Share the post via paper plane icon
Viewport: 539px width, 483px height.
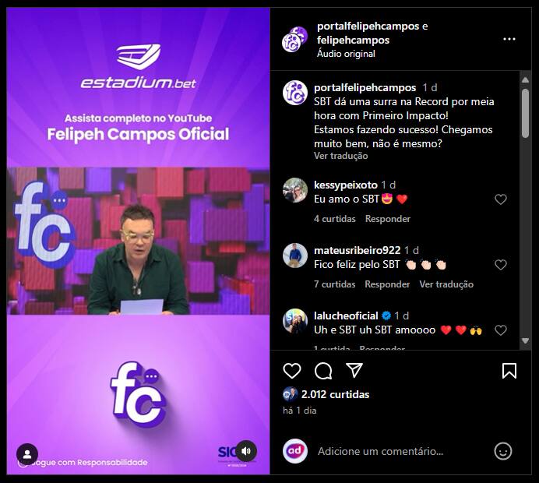[x=354, y=370]
